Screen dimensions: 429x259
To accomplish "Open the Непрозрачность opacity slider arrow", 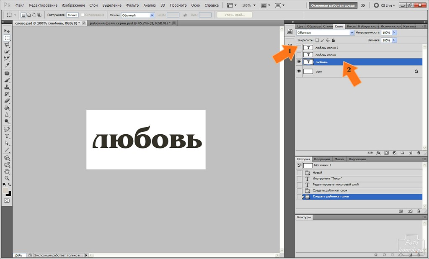I will (x=394, y=33).
